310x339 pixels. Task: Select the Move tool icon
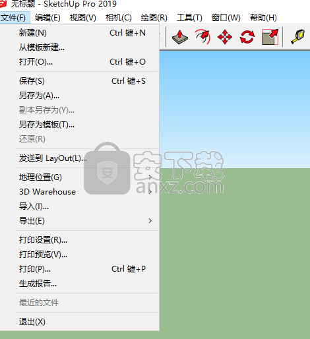[225, 37]
